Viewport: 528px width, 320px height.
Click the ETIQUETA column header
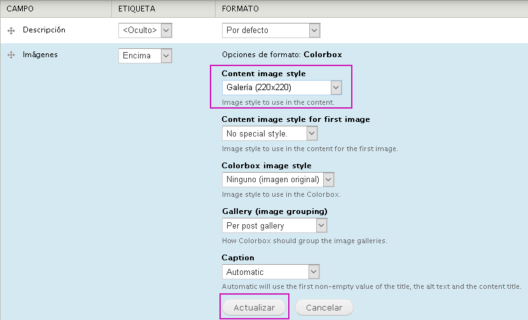137,9
